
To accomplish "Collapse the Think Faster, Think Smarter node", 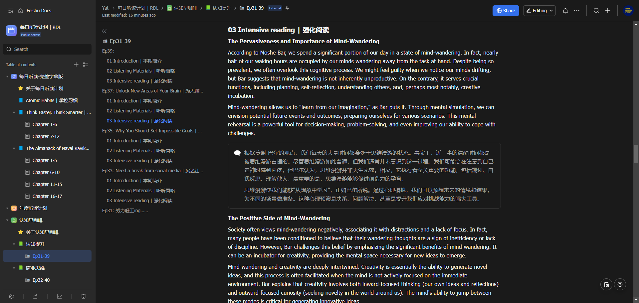I will [x=14, y=112].
